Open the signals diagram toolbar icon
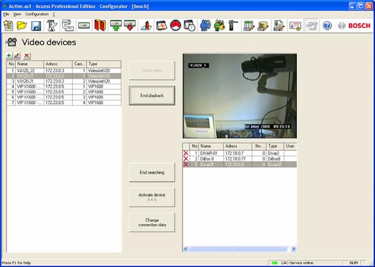375x267 pixels. (x=67, y=25)
